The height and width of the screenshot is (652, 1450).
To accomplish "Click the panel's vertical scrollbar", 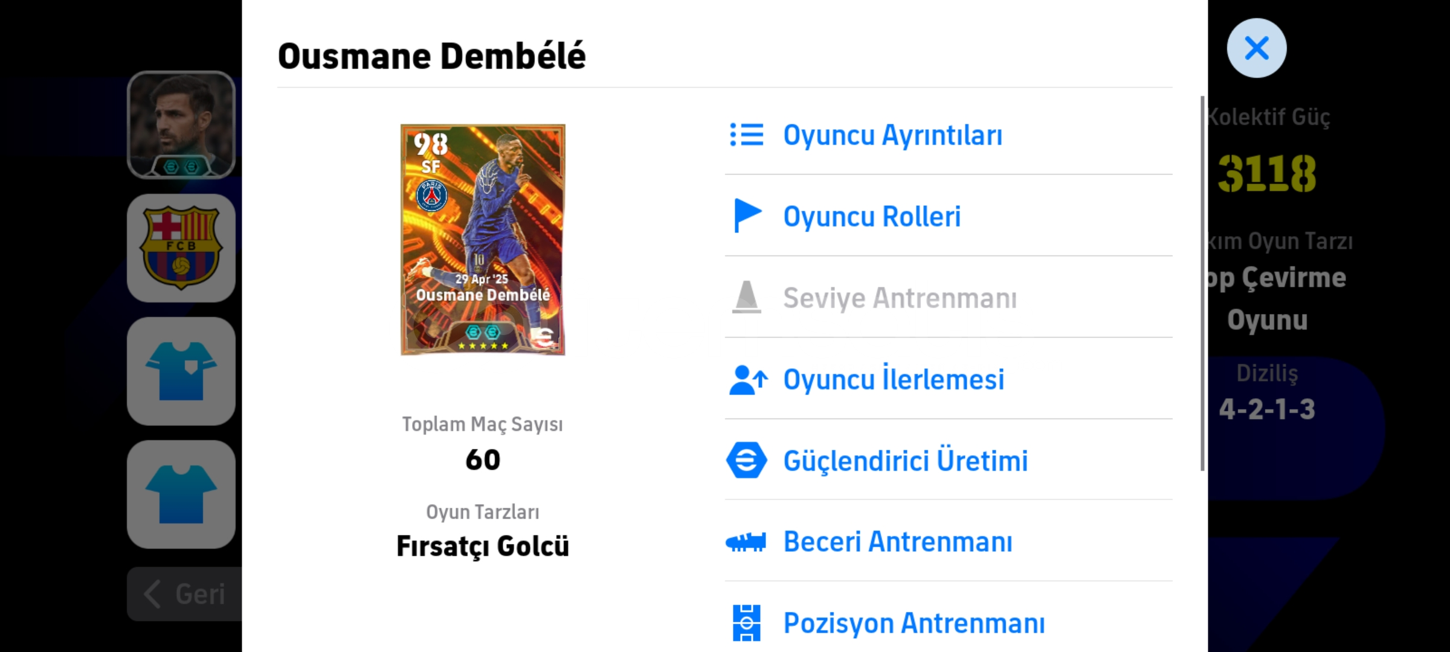I will [1202, 283].
